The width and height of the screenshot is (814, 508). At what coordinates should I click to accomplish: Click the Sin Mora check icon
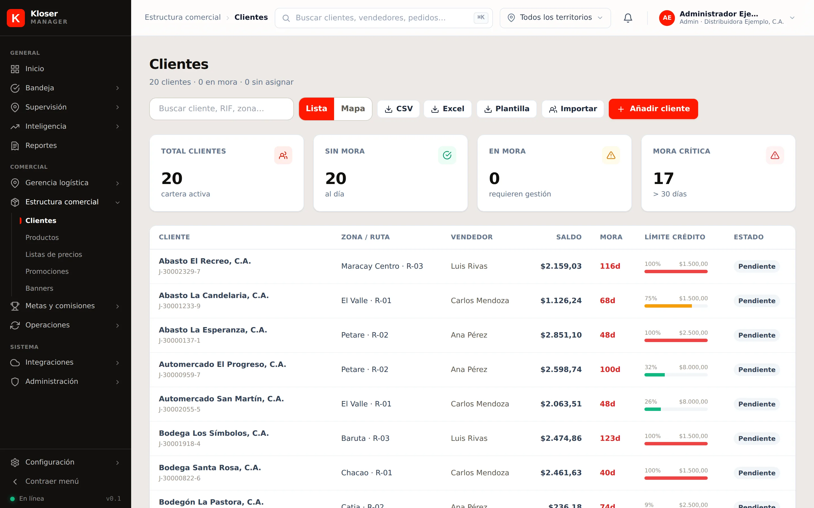click(447, 155)
